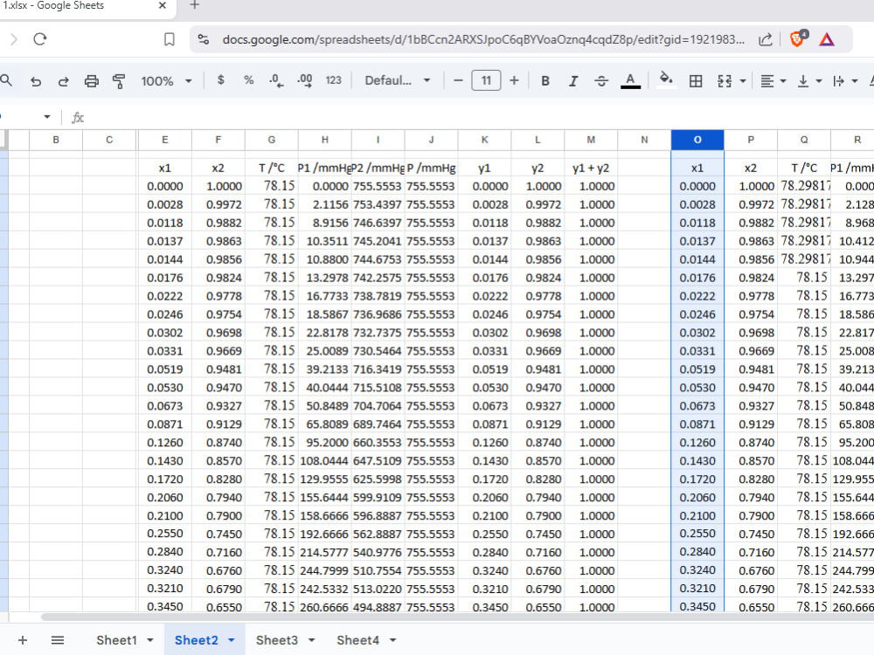Decrease font size minus button
Image resolution: width=874 pixels, height=655 pixels.
[458, 80]
